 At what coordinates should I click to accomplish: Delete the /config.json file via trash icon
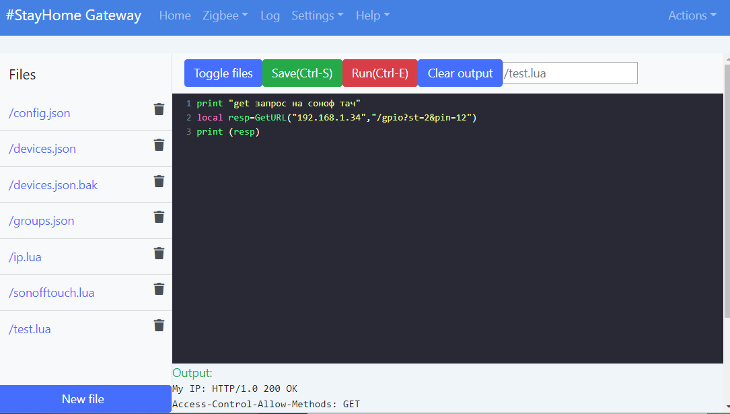tap(159, 110)
